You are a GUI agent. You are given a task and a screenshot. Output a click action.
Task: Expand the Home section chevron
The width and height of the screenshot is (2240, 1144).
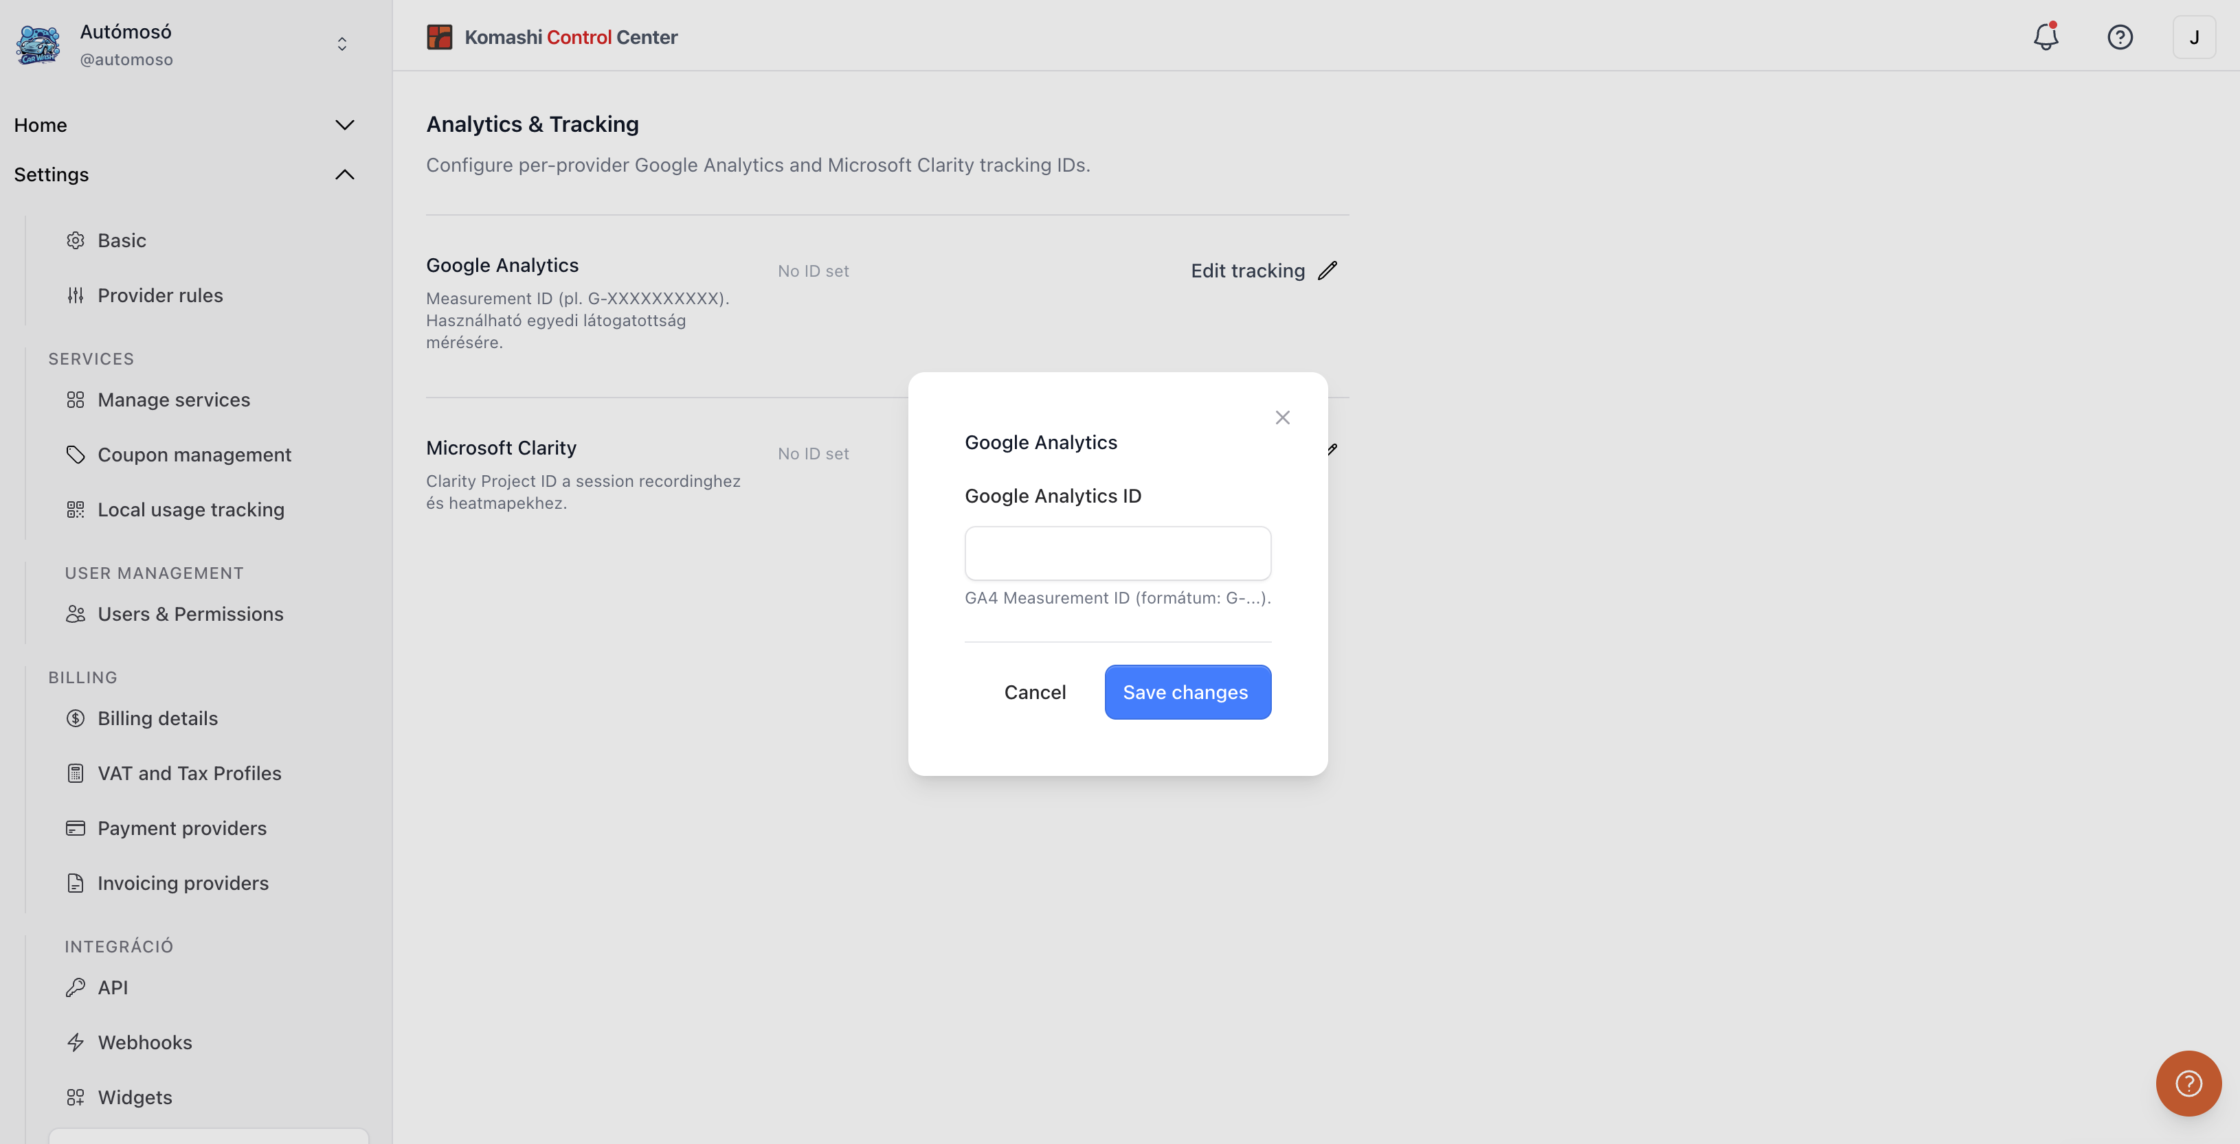click(x=344, y=125)
